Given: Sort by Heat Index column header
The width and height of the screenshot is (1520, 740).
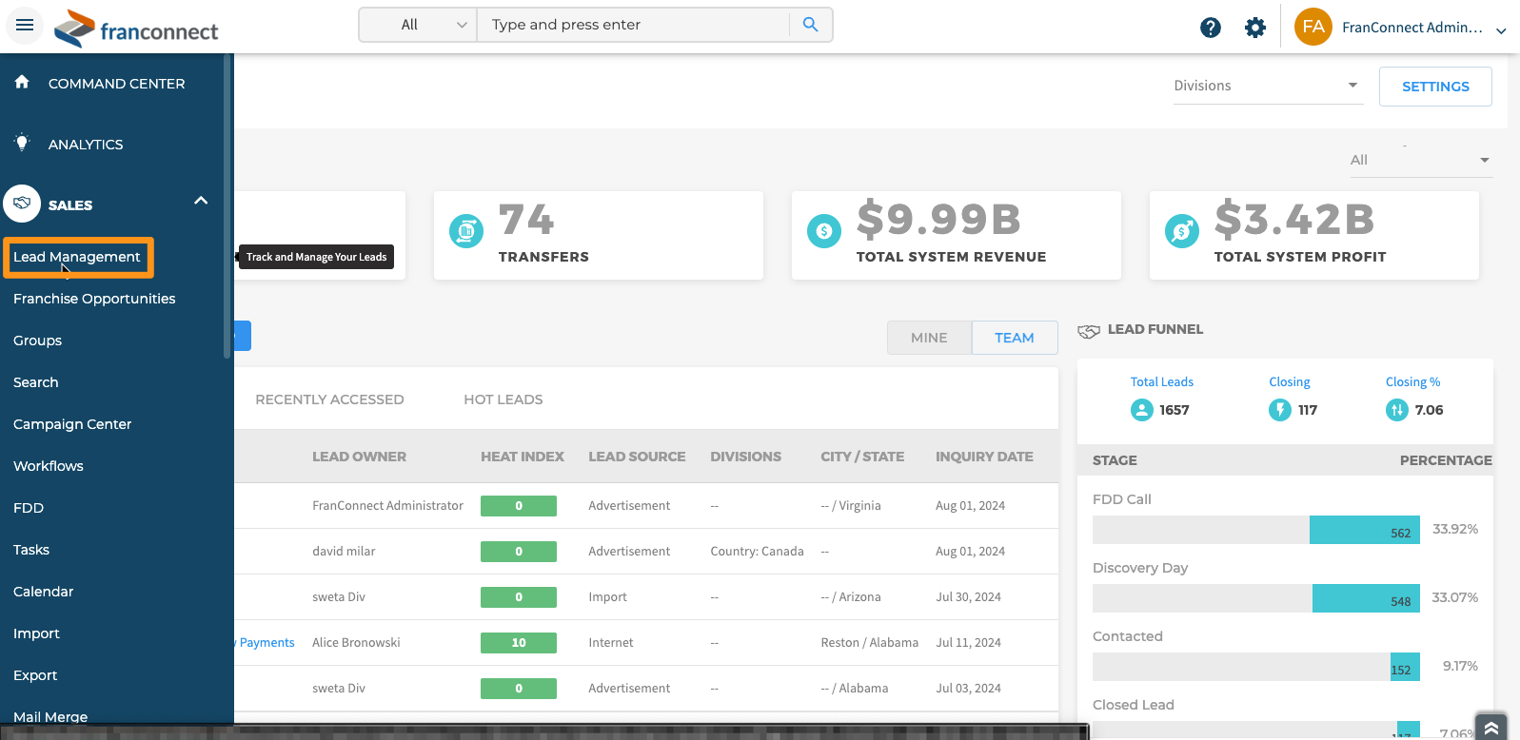Looking at the screenshot, I should tap(523, 457).
